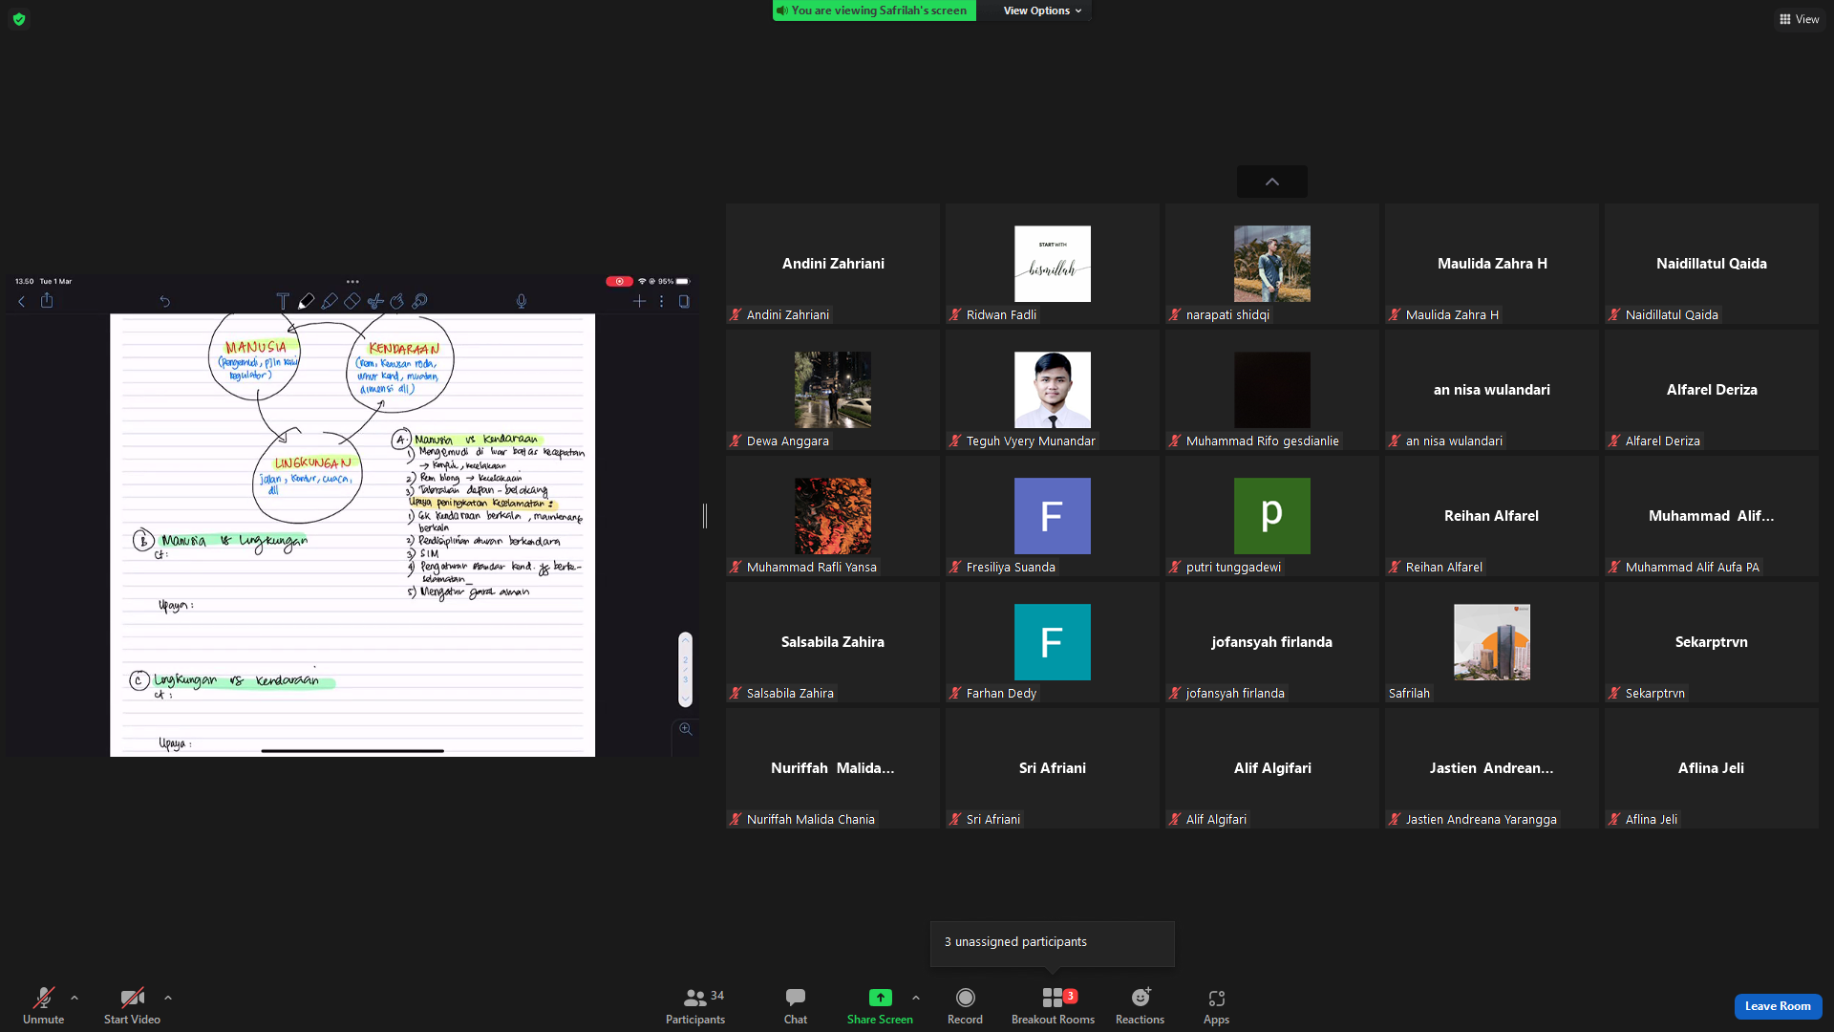Open the Chat panel
Viewport: 1834px width, 1032px height.
click(x=796, y=1005)
